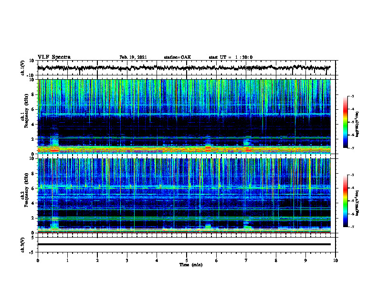Click the "-3" label on ch.1 color scale
Screen dimensions: 378x292
(352, 96)
